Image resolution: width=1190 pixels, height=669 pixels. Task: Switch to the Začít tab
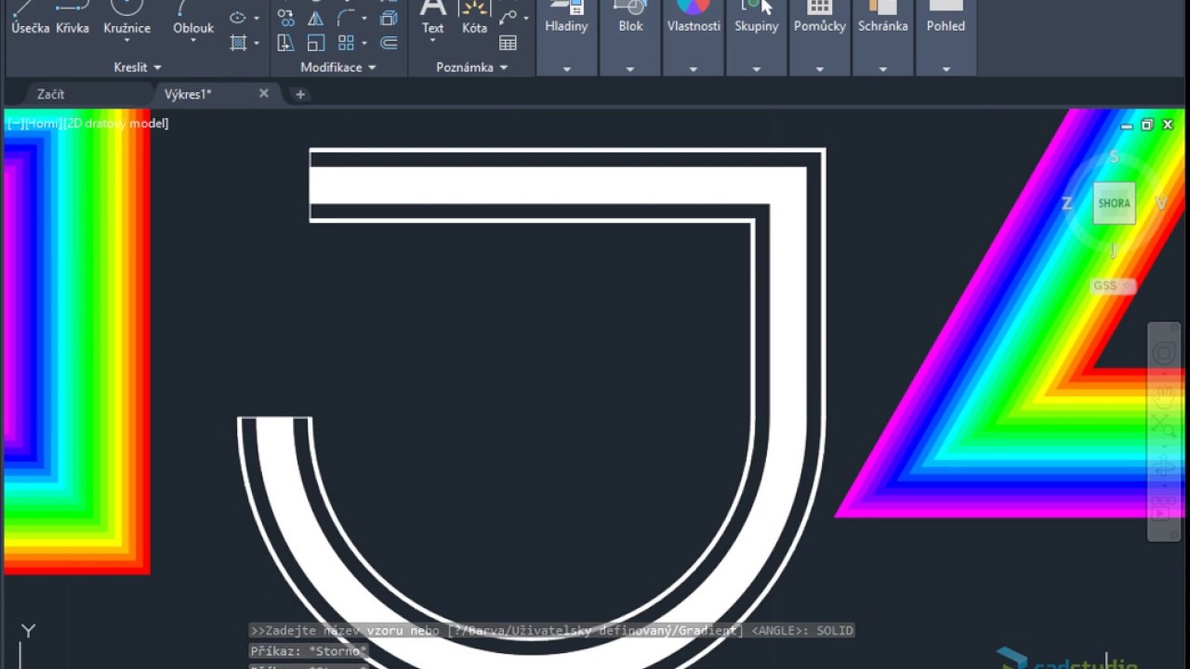(x=51, y=94)
